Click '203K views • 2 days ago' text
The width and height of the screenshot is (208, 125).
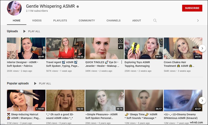(x=20, y=71)
